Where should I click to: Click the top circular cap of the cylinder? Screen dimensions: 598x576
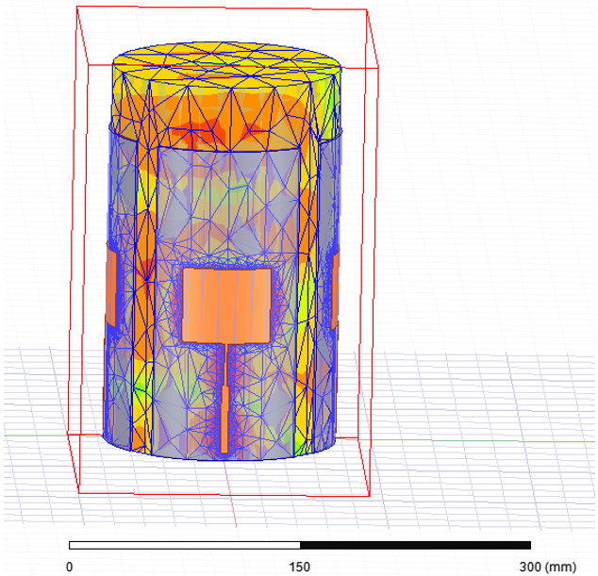[x=226, y=71]
